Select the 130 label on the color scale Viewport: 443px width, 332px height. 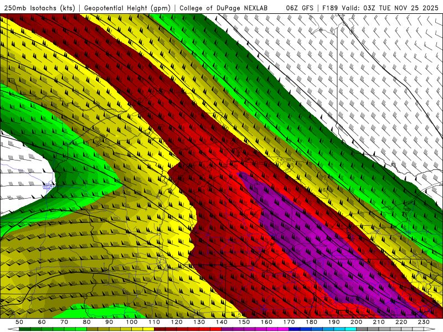[199, 322]
